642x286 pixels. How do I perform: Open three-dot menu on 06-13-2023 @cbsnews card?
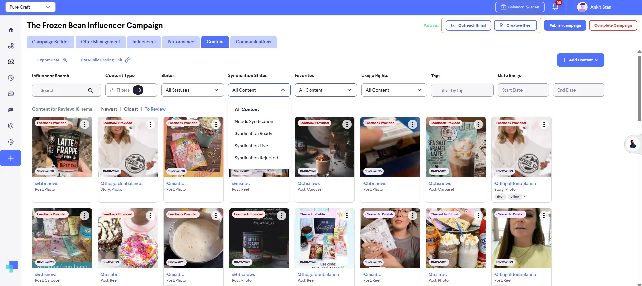85,216
